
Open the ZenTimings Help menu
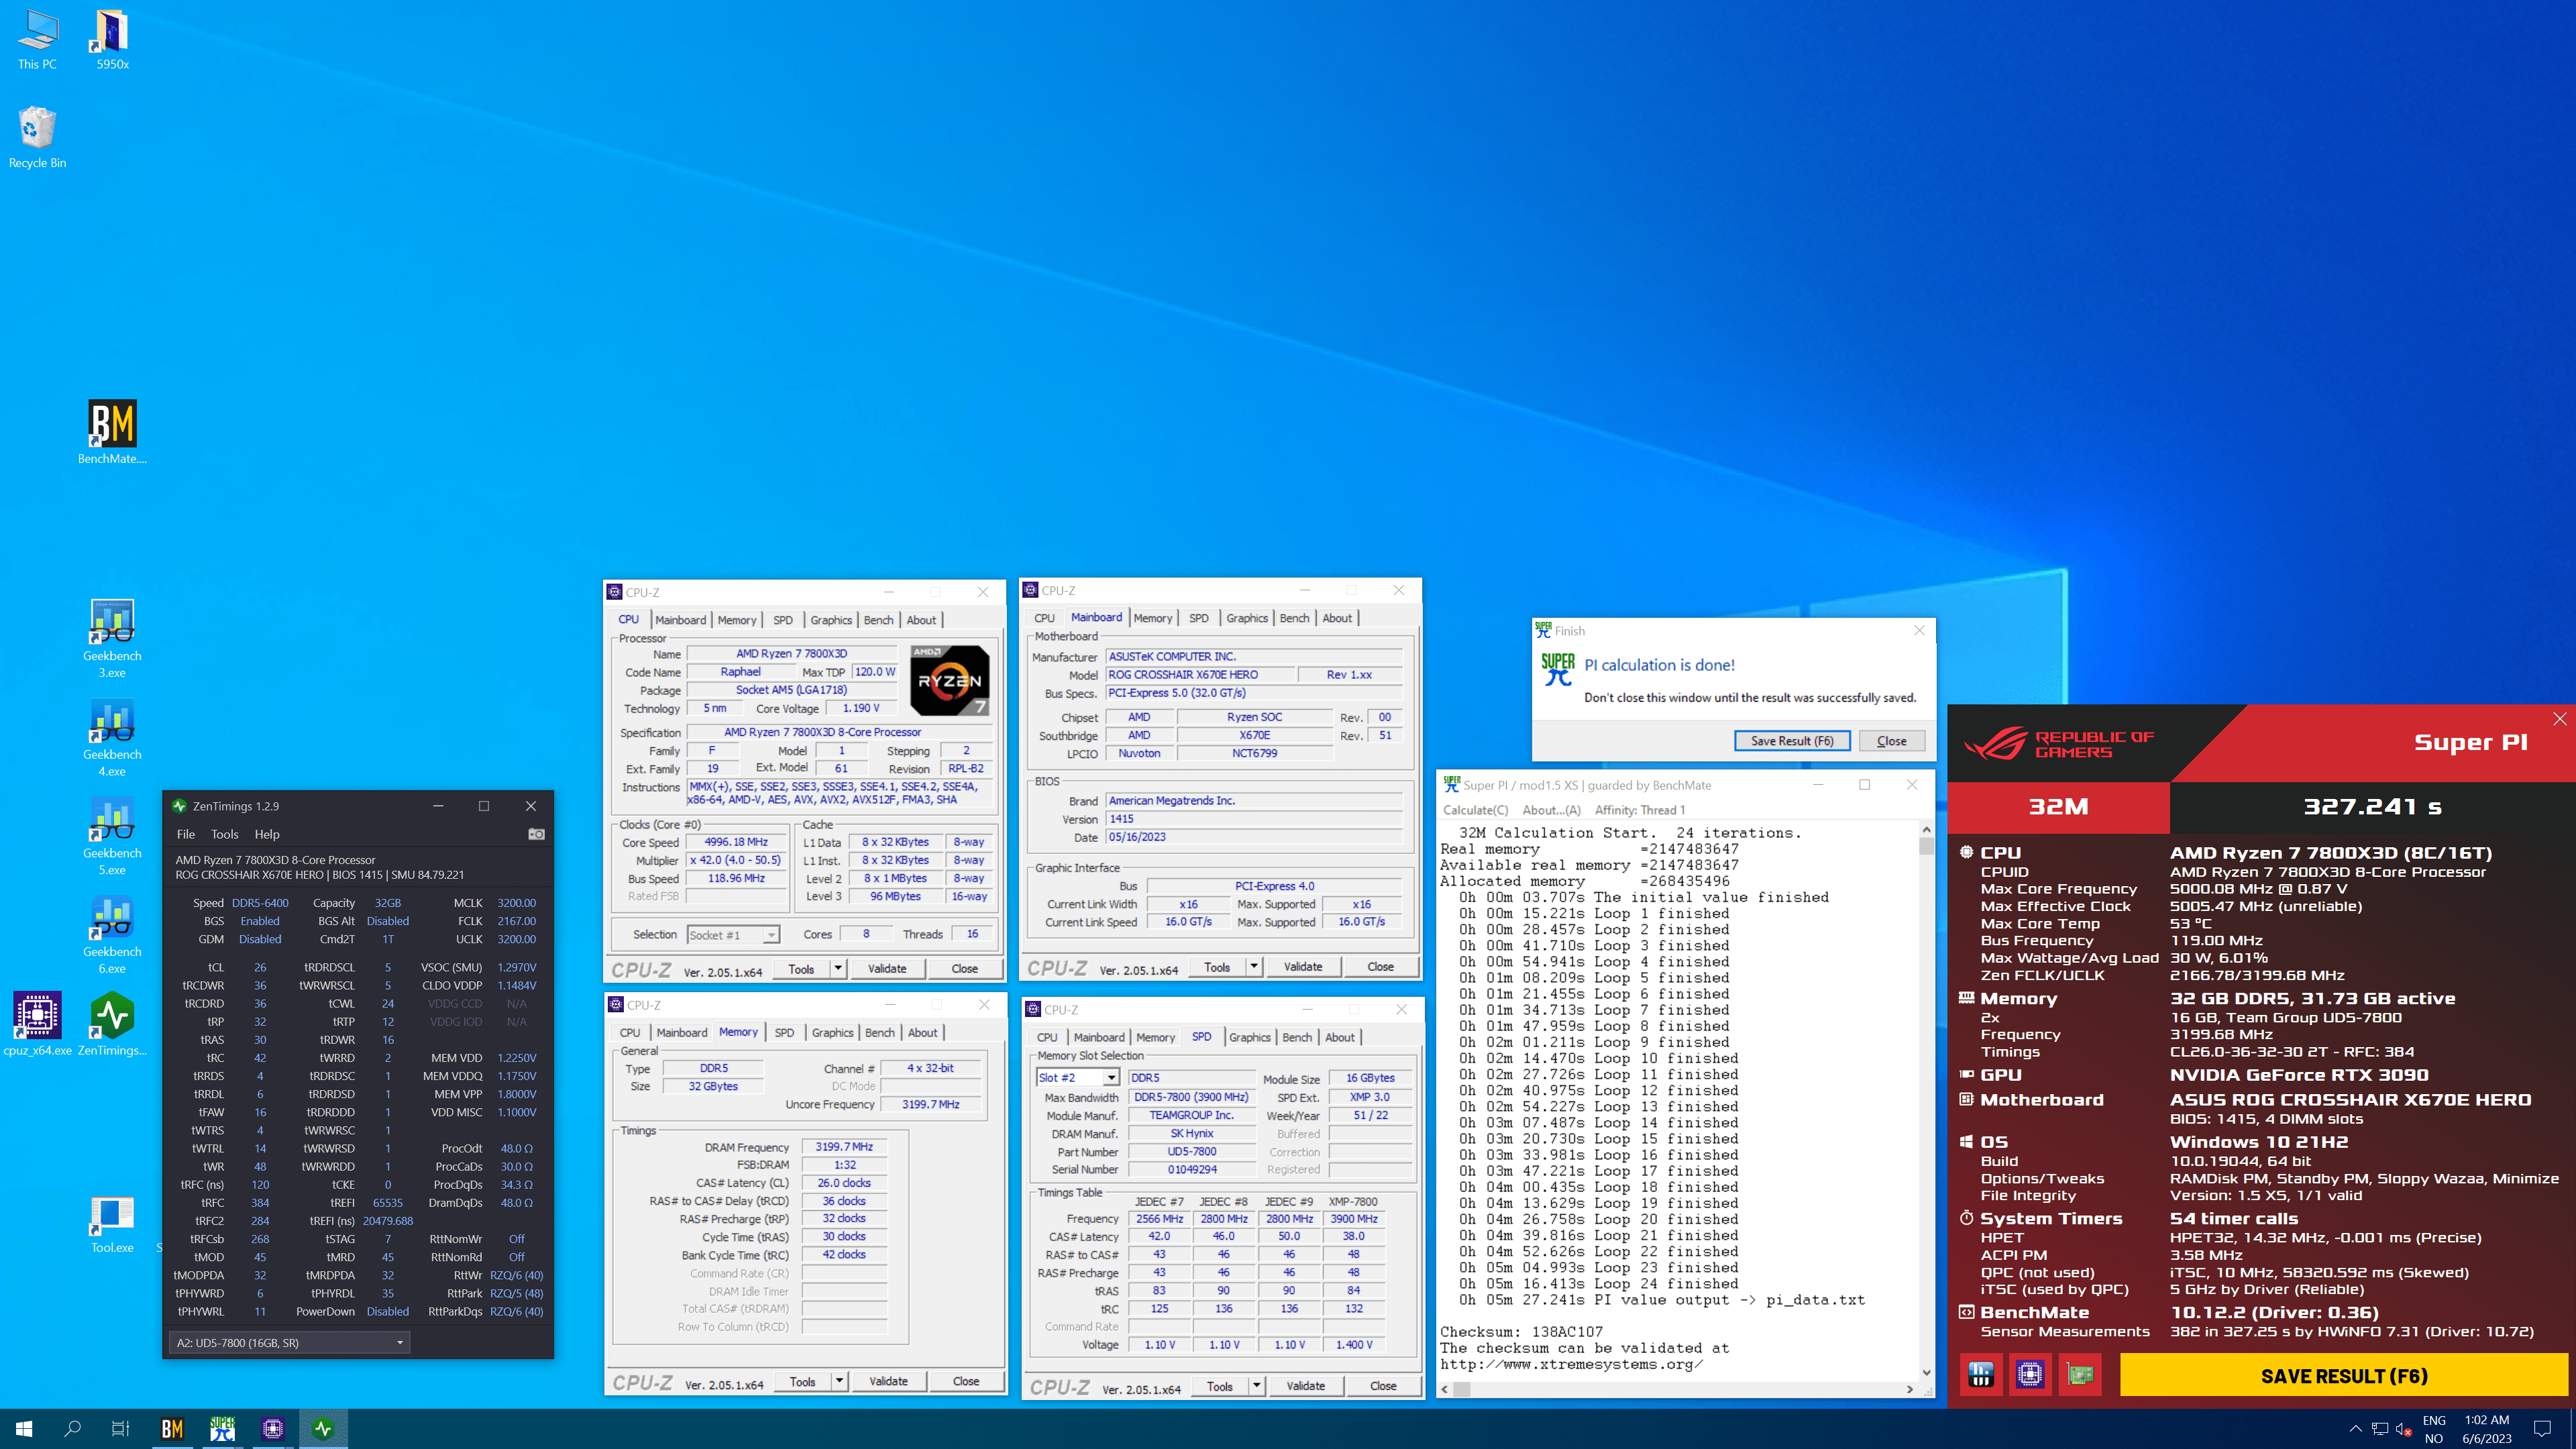pyautogui.click(x=267, y=834)
